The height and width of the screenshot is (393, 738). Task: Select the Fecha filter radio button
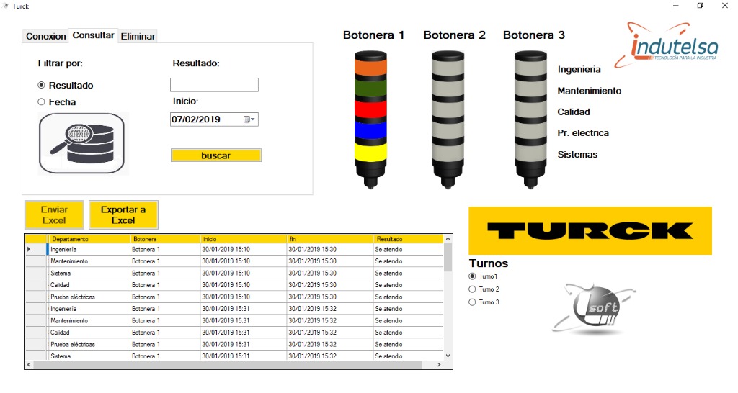point(42,102)
